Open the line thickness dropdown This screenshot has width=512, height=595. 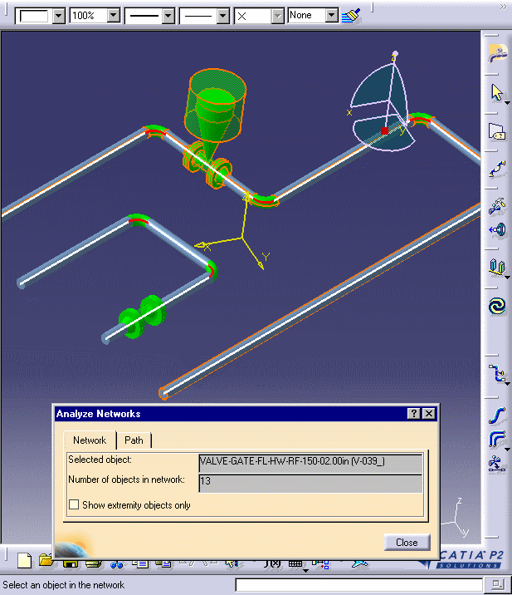click(168, 16)
